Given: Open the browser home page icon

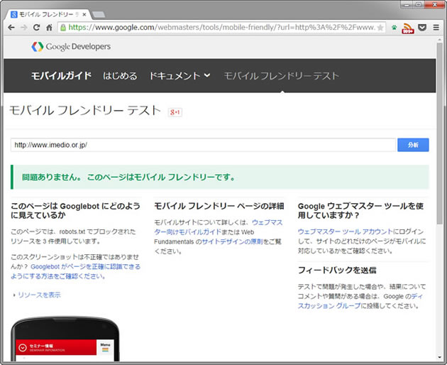Looking at the screenshot, I should coord(49,28).
